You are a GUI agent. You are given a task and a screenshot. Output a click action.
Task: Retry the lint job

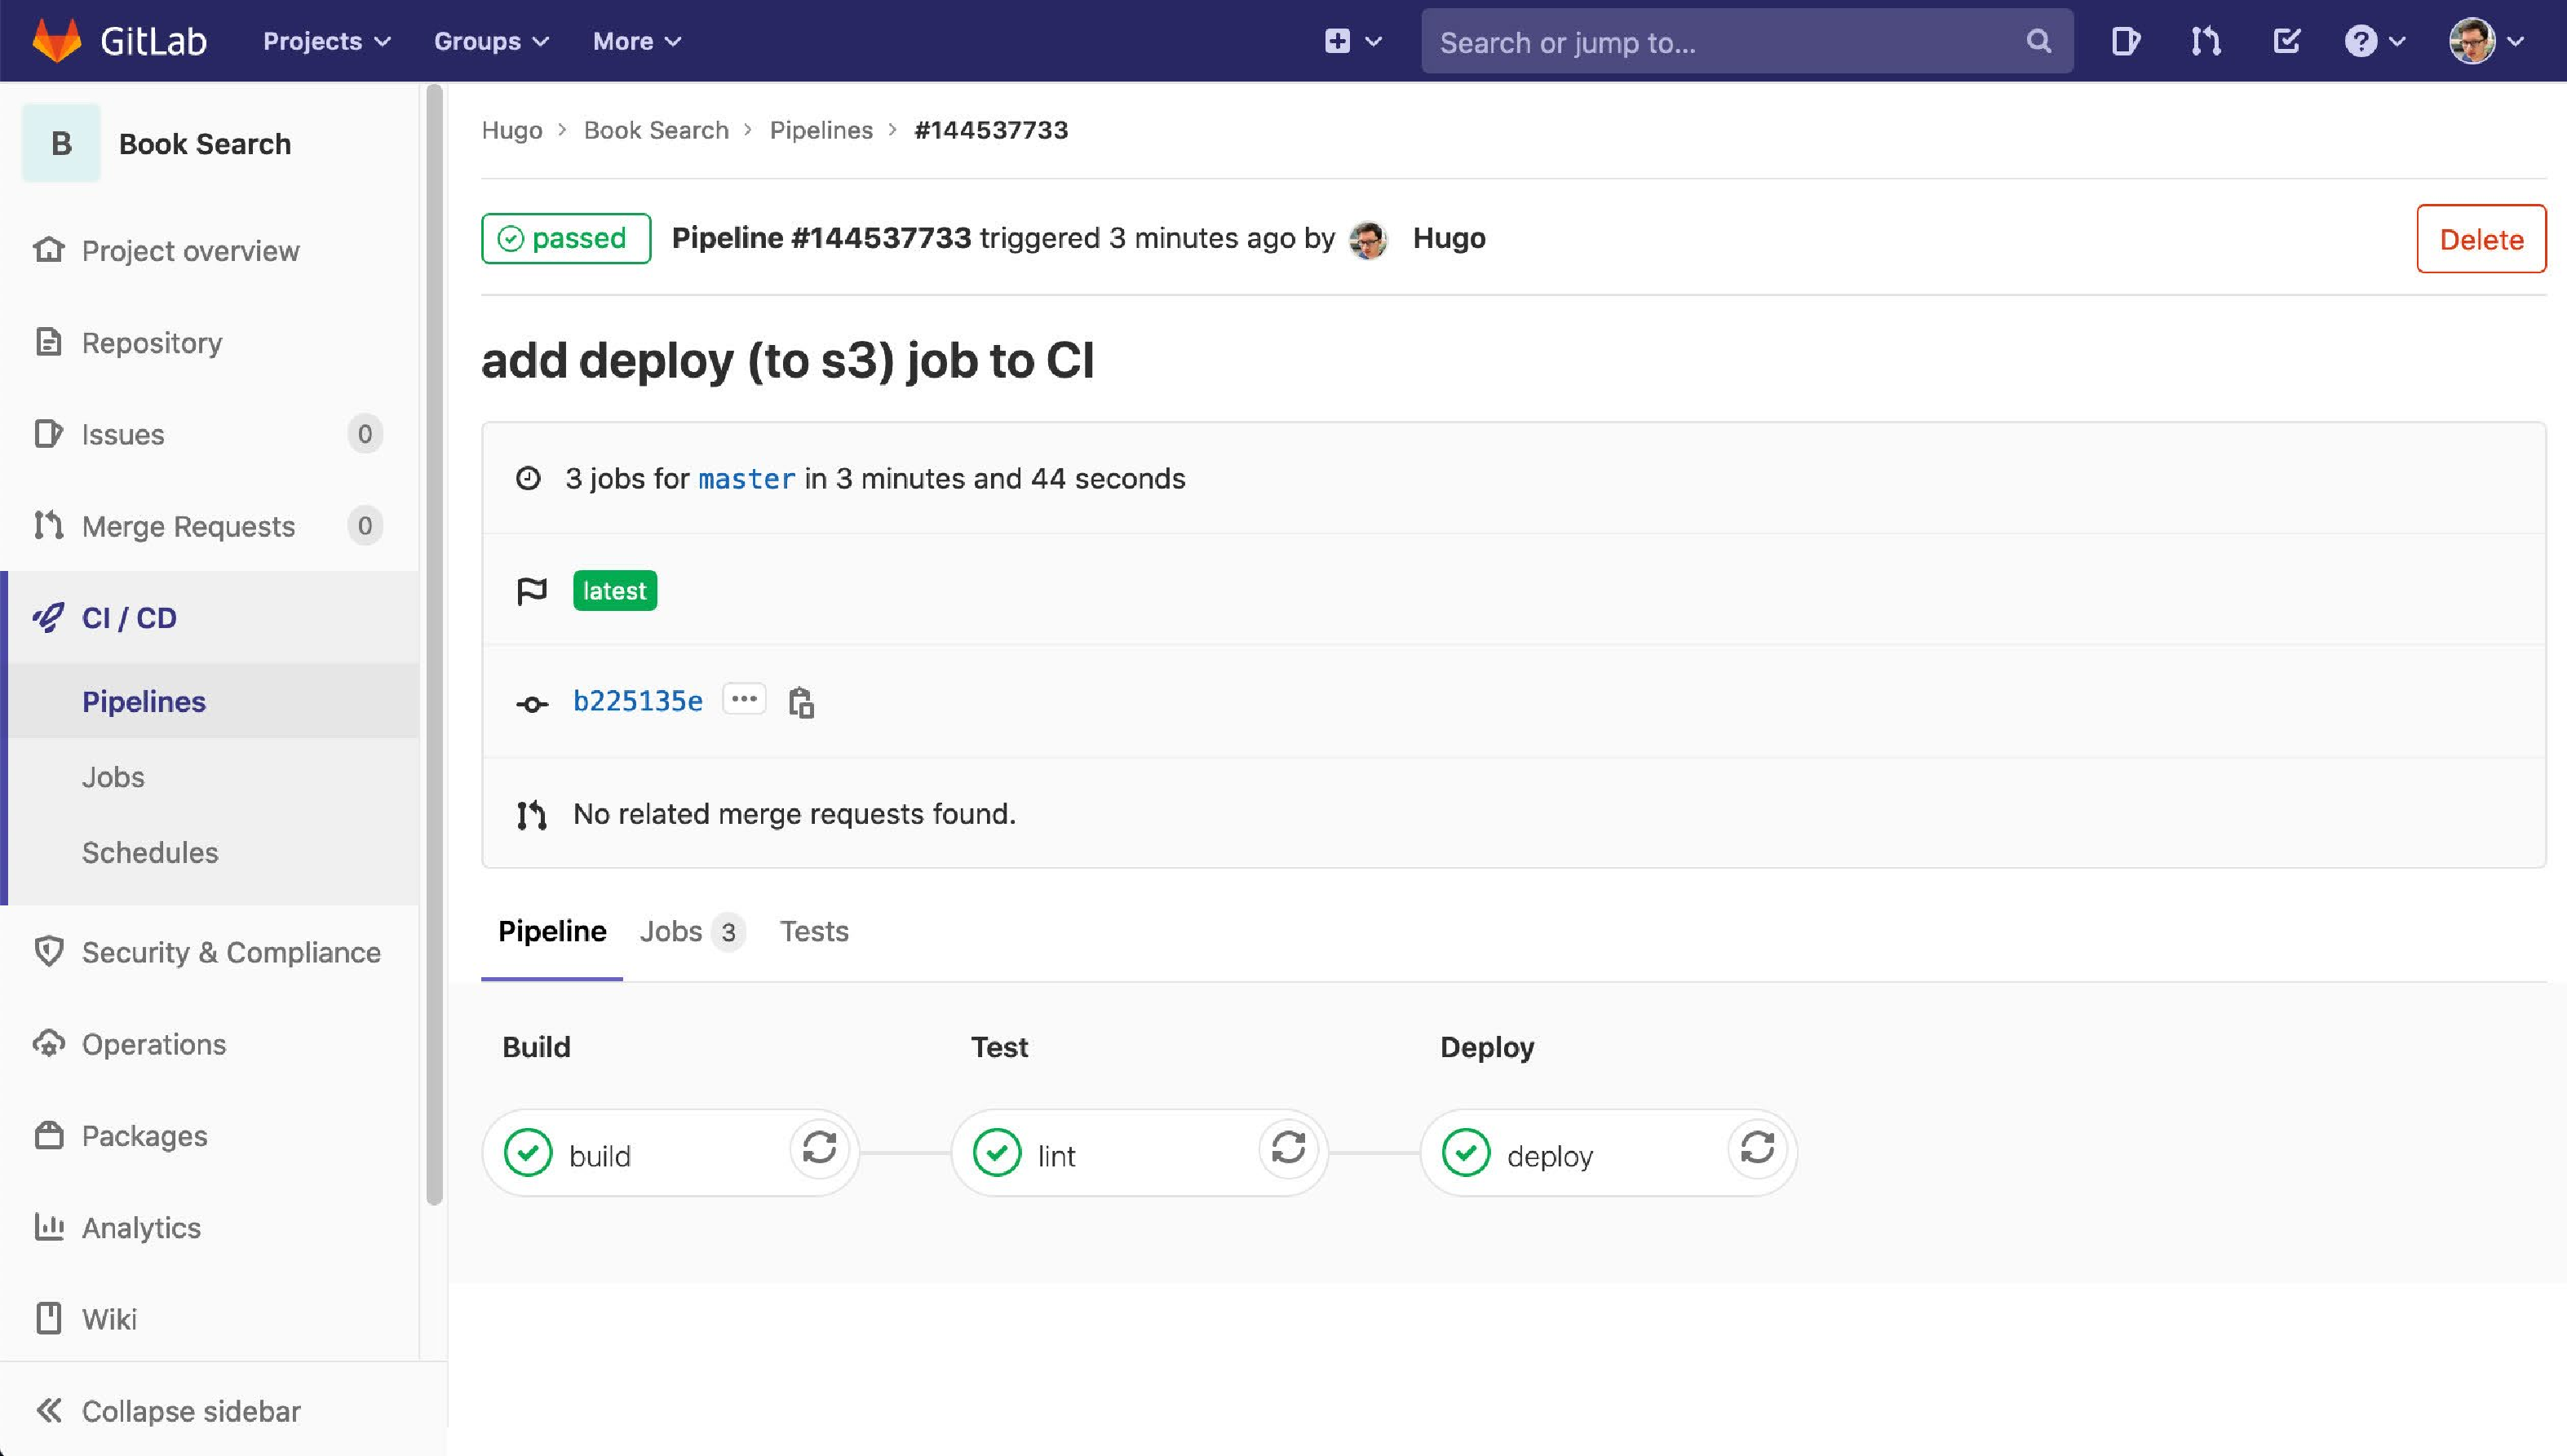[x=1288, y=1148]
